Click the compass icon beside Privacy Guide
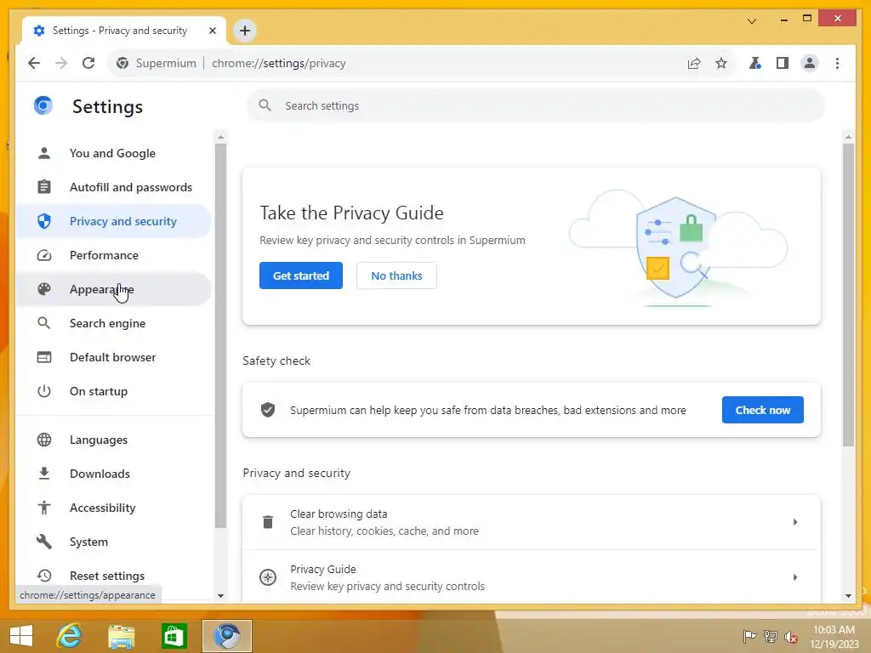Image resolution: width=871 pixels, height=653 pixels. [x=268, y=577]
